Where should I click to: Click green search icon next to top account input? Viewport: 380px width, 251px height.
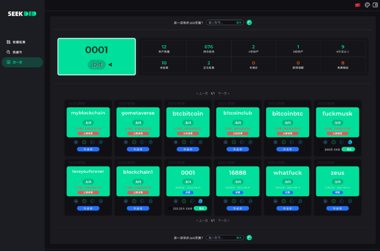tap(249, 22)
